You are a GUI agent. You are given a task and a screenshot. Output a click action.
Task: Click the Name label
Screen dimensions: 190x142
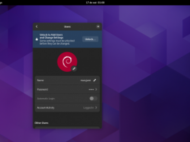coord(40,80)
